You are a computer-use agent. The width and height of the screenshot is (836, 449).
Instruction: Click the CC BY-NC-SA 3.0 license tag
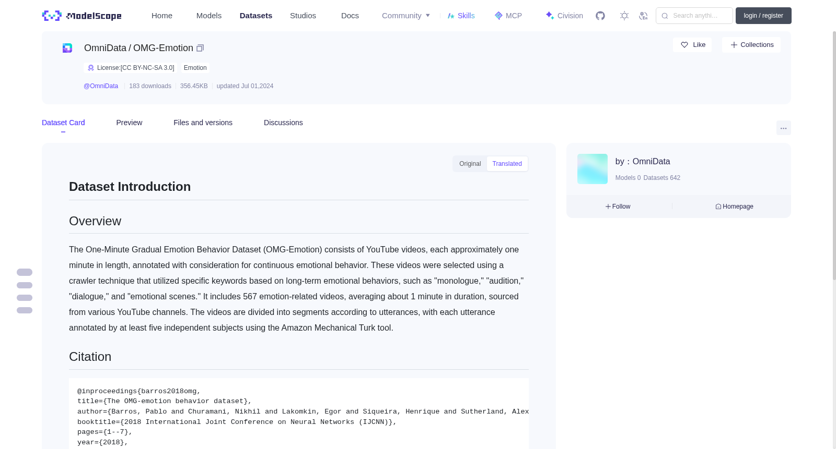pos(130,68)
